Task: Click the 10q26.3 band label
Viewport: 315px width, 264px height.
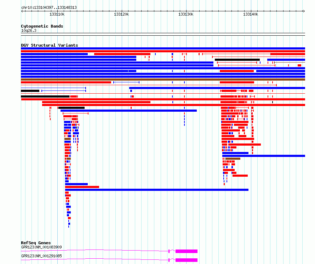Action: (x=29, y=30)
